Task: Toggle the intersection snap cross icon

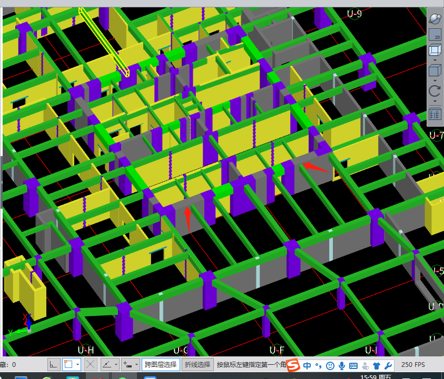Action: click(x=91, y=365)
